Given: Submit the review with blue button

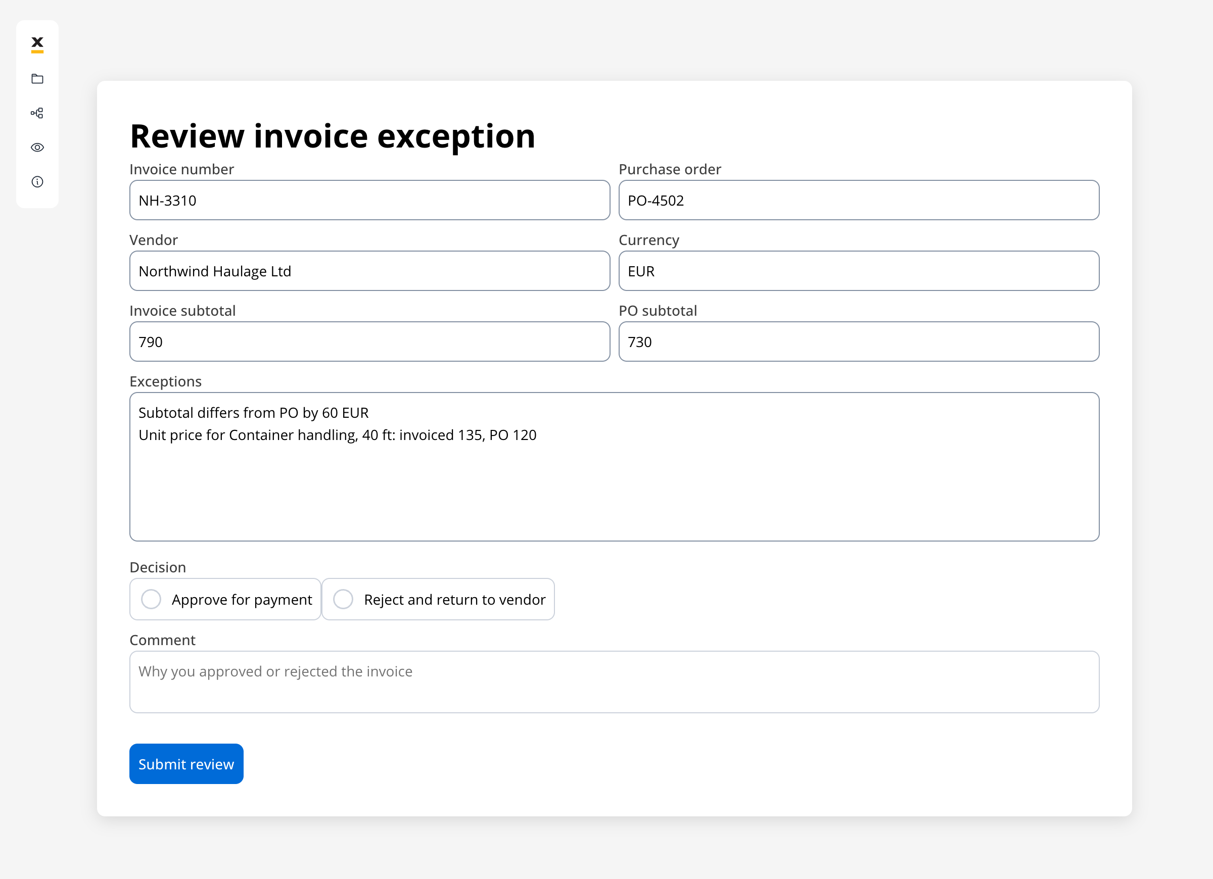Looking at the screenshot, I should 186,764.
